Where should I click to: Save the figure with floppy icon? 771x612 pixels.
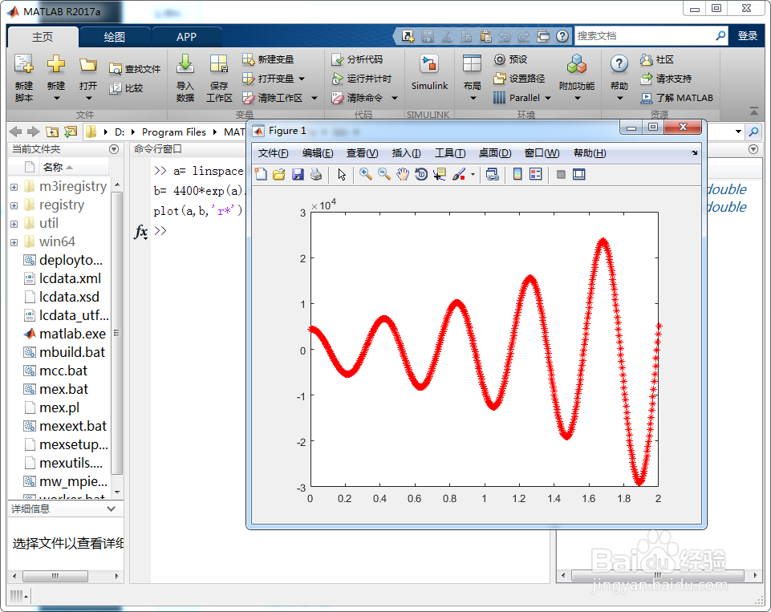[298, 174]
